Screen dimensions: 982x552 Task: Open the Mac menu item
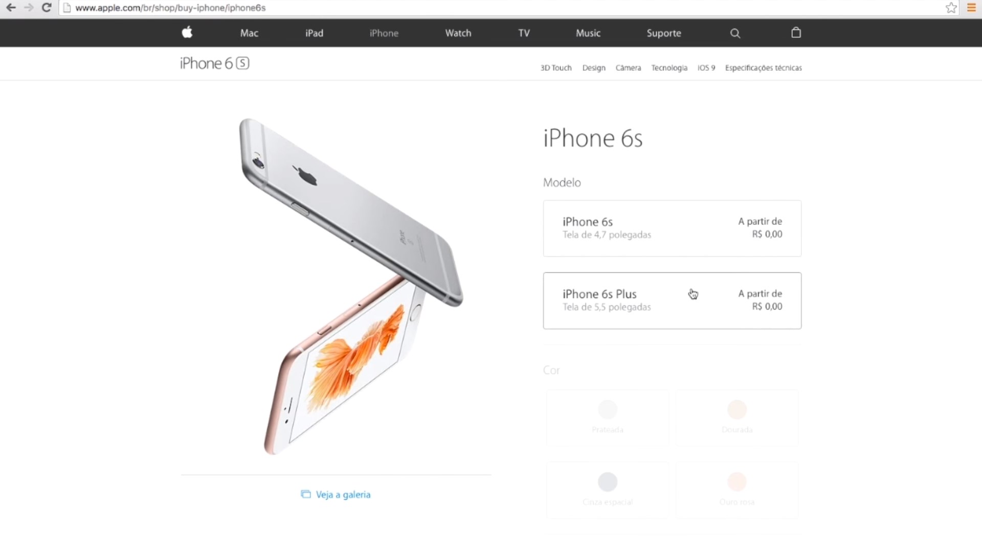pos(249,33)
